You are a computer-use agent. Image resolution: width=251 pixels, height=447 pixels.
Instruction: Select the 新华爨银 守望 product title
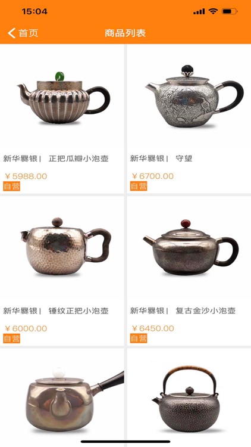[161, 159]
